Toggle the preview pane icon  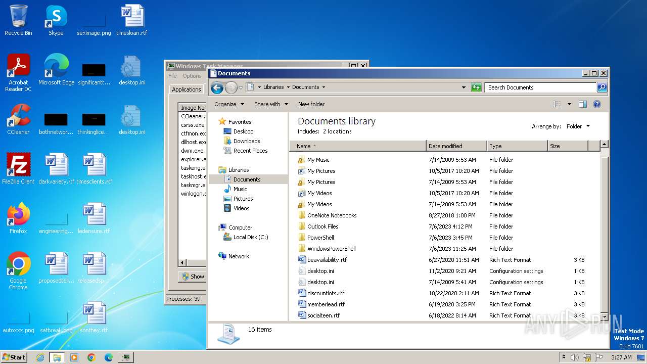pos(582,104)
